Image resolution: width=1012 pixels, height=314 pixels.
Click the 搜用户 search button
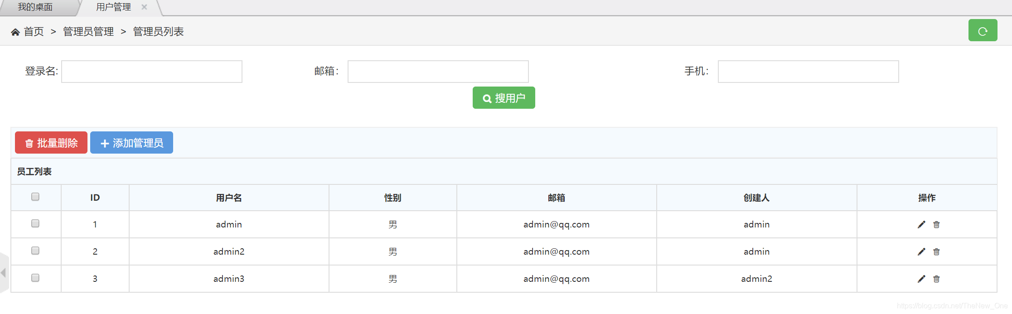coord(504,98)
